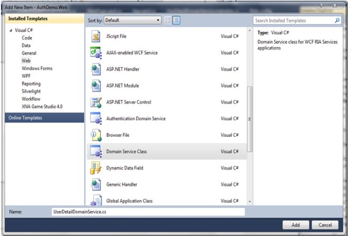This screenshot has width=348, height=236.
Task: Select the Reporting category
Action: (31, 84)
